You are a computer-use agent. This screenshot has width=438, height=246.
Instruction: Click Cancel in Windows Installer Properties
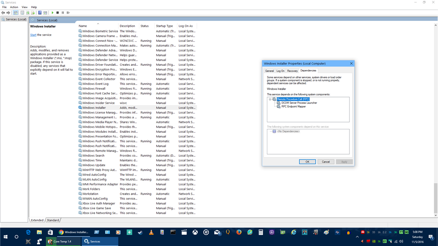[326, 162]
